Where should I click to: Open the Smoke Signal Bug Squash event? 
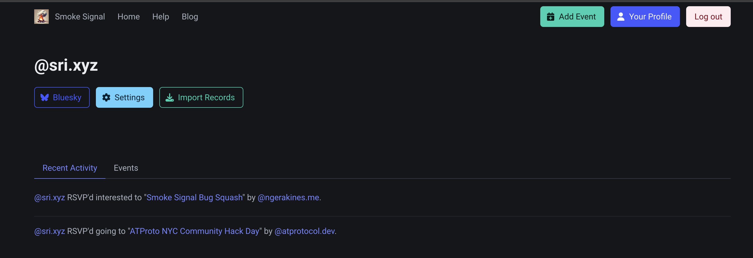[194, 198]
